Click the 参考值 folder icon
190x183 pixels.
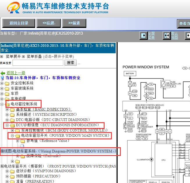pyautogui.click(x=23, y=141)
